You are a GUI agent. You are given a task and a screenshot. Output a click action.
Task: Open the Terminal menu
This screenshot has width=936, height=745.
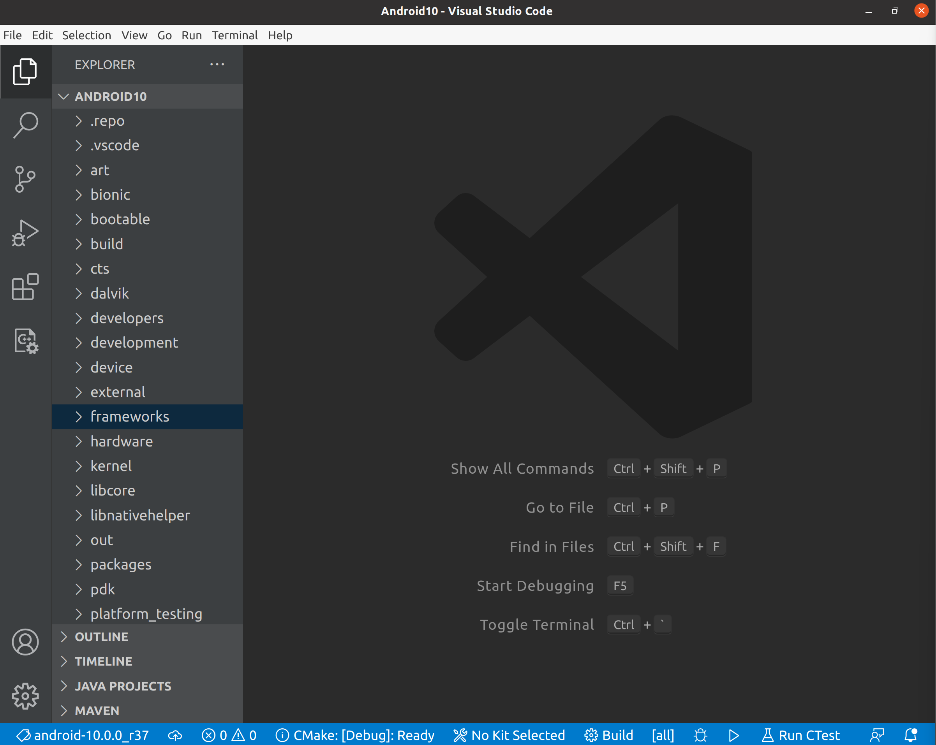234,35
